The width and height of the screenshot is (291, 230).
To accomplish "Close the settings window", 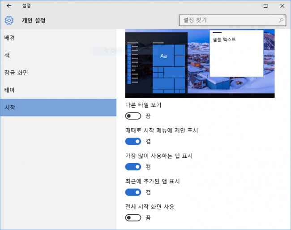I will point(282,6).
